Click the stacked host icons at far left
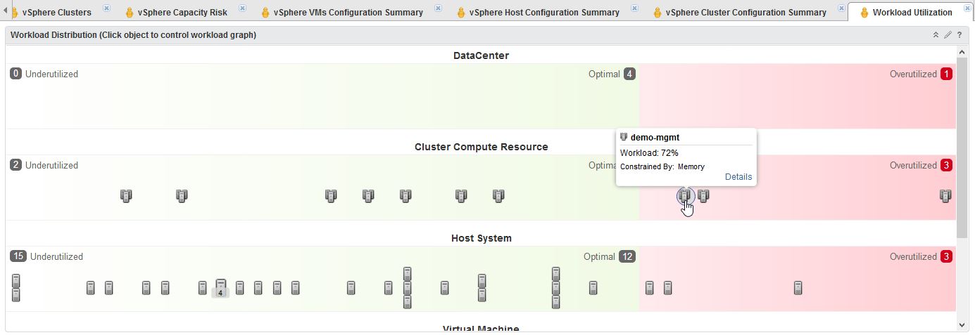This screenshot has width=975, height=335. [x=15, y=288]
